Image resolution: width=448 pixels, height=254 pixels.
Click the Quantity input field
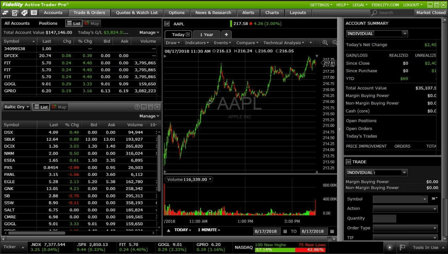(x=384, y=219)
